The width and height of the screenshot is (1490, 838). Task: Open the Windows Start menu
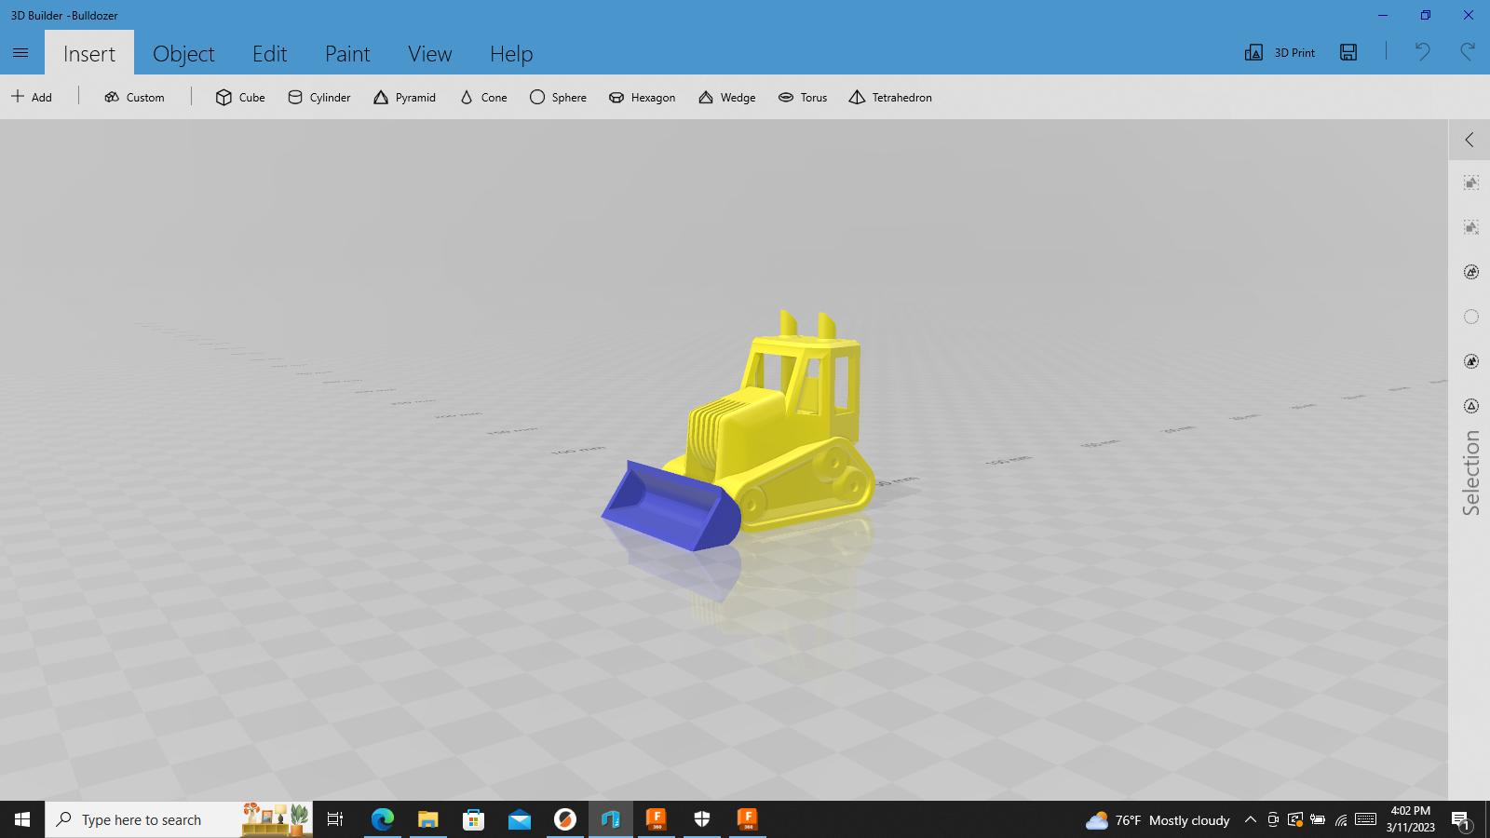[x=22, y=819]
